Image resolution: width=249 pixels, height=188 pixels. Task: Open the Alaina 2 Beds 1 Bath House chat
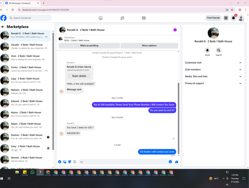pyautogui.click(x=26, y=114)
